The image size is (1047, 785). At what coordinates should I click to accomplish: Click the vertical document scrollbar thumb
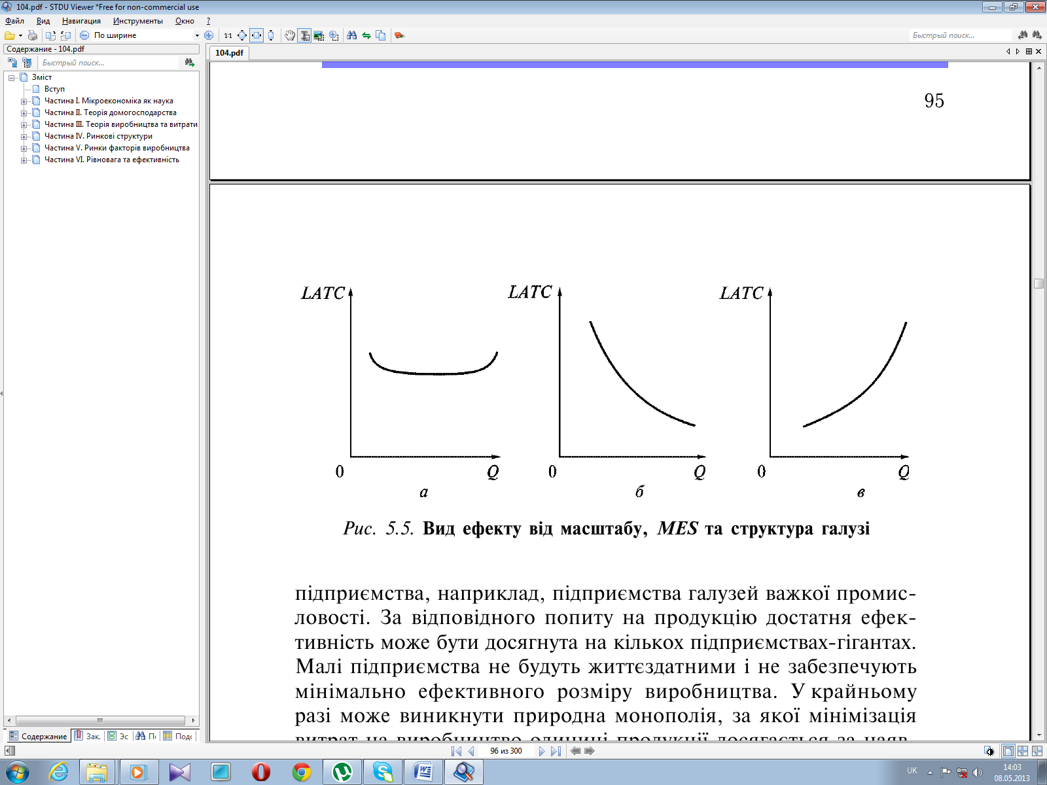pyautogui.click(x=1038, y=283)
